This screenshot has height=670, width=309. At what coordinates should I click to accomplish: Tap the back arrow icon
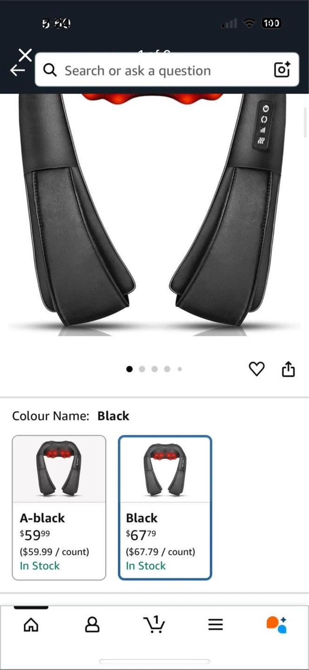17,70
